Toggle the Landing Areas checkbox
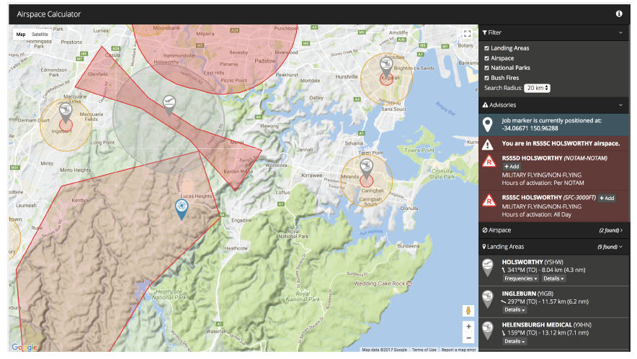Screen dimensions: 637x359 486,48
